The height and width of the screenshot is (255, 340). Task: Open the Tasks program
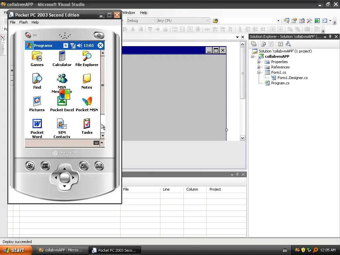click(87, 126)
